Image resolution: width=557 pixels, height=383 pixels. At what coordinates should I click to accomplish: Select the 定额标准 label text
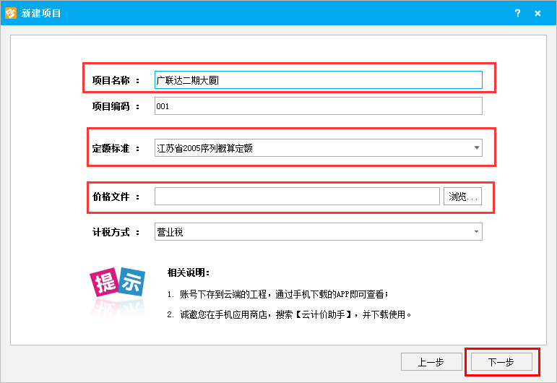[111, 149]
